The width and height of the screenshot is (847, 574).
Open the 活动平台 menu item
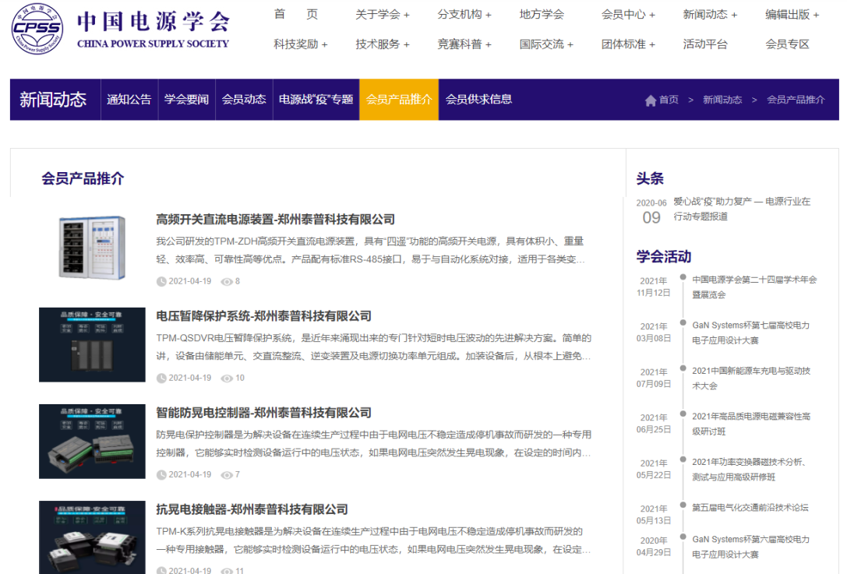(x=705, y=44)
